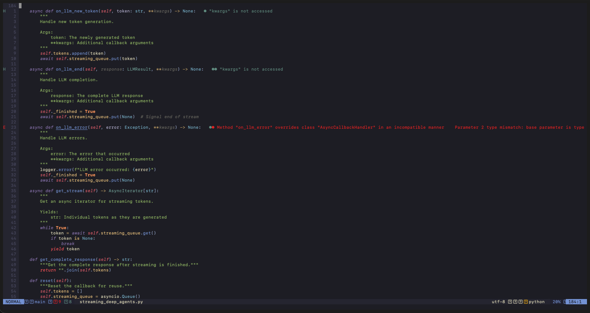Select the streaming_deep_agents.py filename in statusline

[x=111, y=302]
